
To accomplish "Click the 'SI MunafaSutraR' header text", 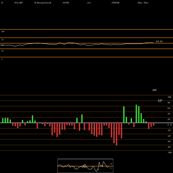I will pyautogui.click(x=43, y=3).
